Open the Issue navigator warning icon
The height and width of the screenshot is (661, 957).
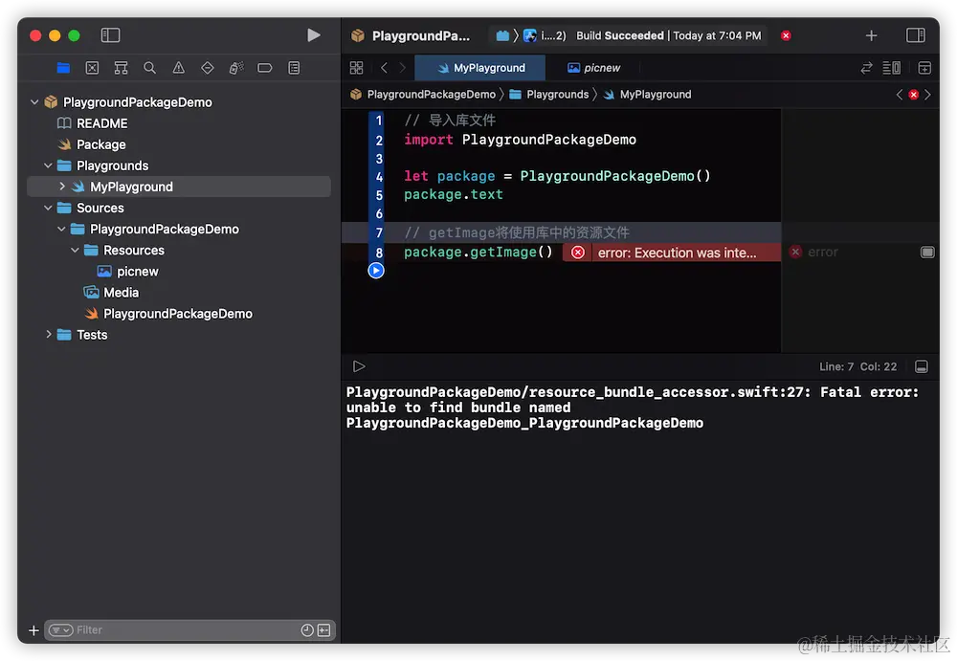(x=178, y=68)
